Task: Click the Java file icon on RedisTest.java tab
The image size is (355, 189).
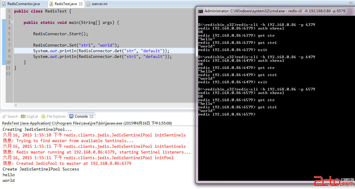Action: pos(51,4)
